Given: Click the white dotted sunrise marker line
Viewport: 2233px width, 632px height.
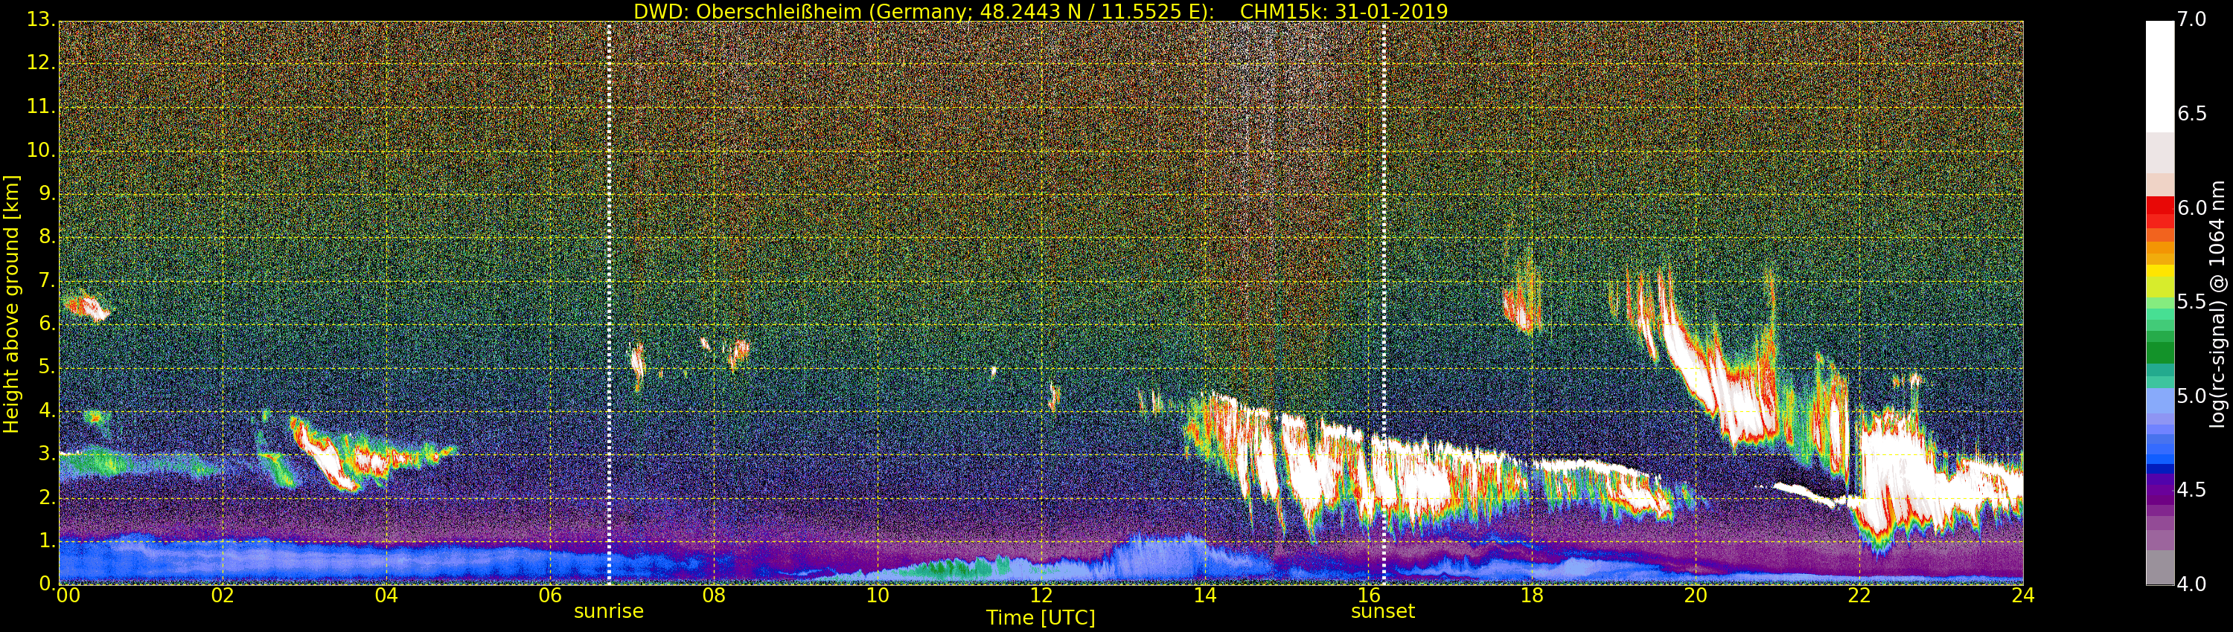Looking at the screenshot, I should (x=609, y=303).
